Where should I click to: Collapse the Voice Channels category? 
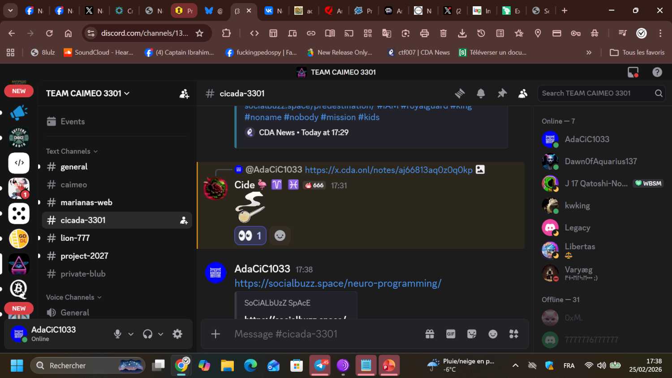pyautogui.click(x=73, y=297)
